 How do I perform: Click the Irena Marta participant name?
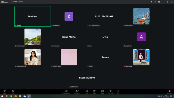pyautogui.click(x=69, y=37)
